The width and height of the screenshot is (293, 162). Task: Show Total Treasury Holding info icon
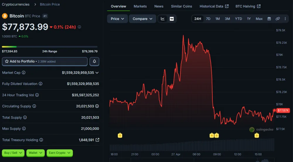click(41, 140)
